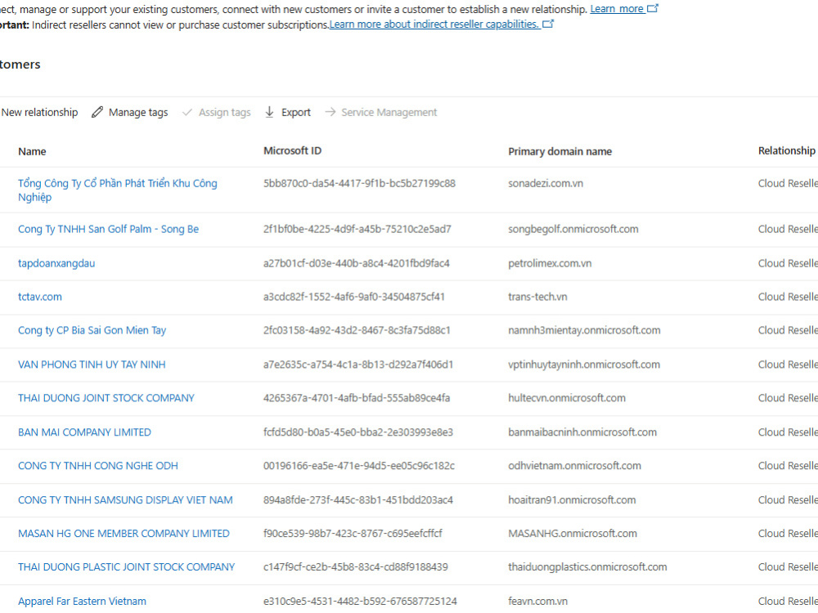The height and width of the screenshot is (613, 818).
Task: Open customer CONG TY TNHH CONG NGHE ODH
Action: [x=98, y=466]
